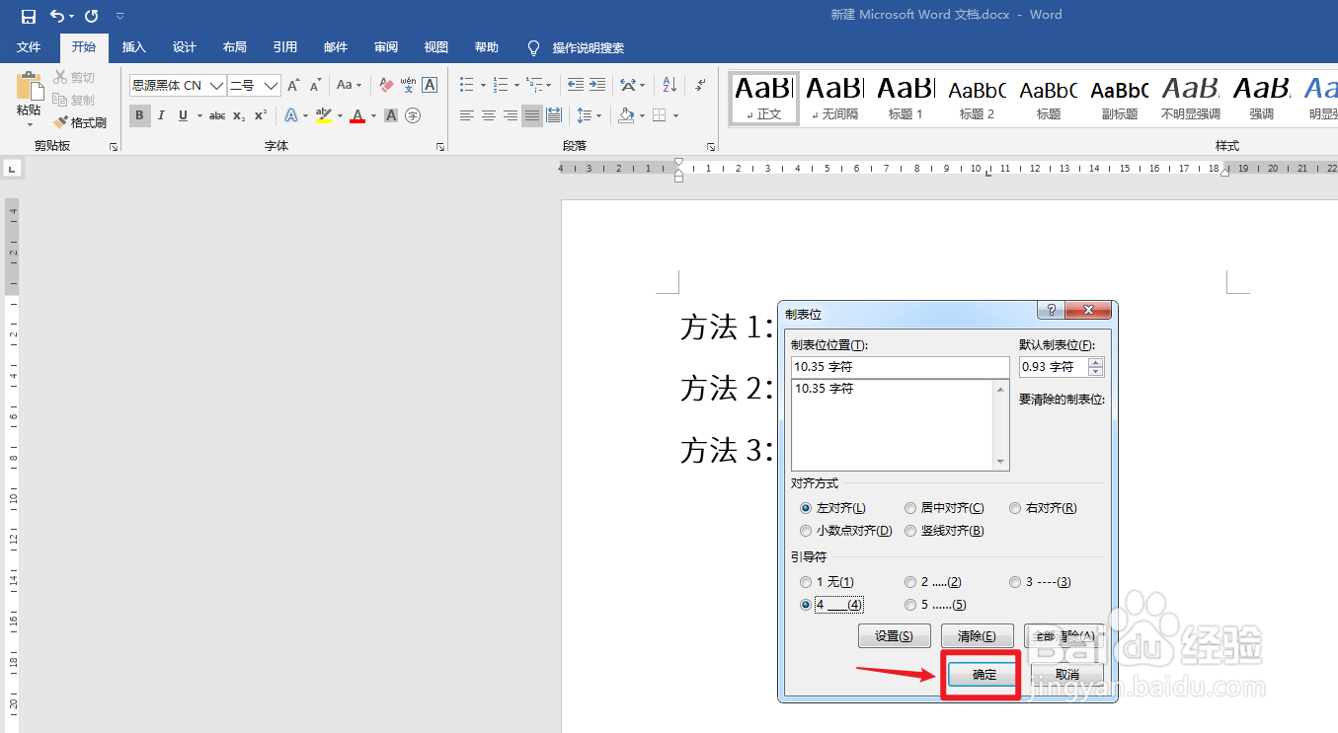Select right alignment (右对齐) radio
Viewport: 1338px width, 733px height.
coord(1015,508)
